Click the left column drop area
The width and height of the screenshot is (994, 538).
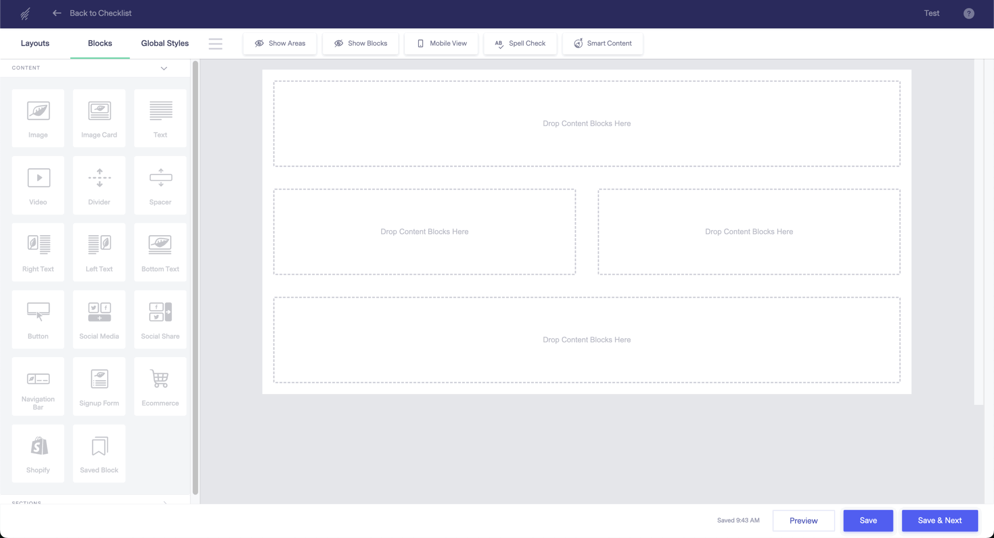(x=424, y=232)
